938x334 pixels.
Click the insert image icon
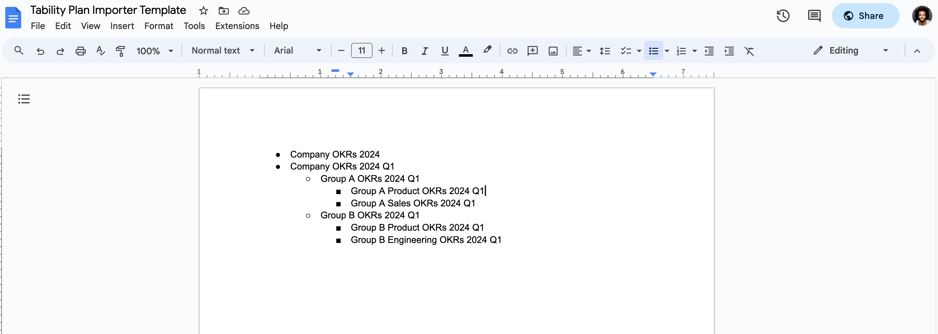point(553,51)
